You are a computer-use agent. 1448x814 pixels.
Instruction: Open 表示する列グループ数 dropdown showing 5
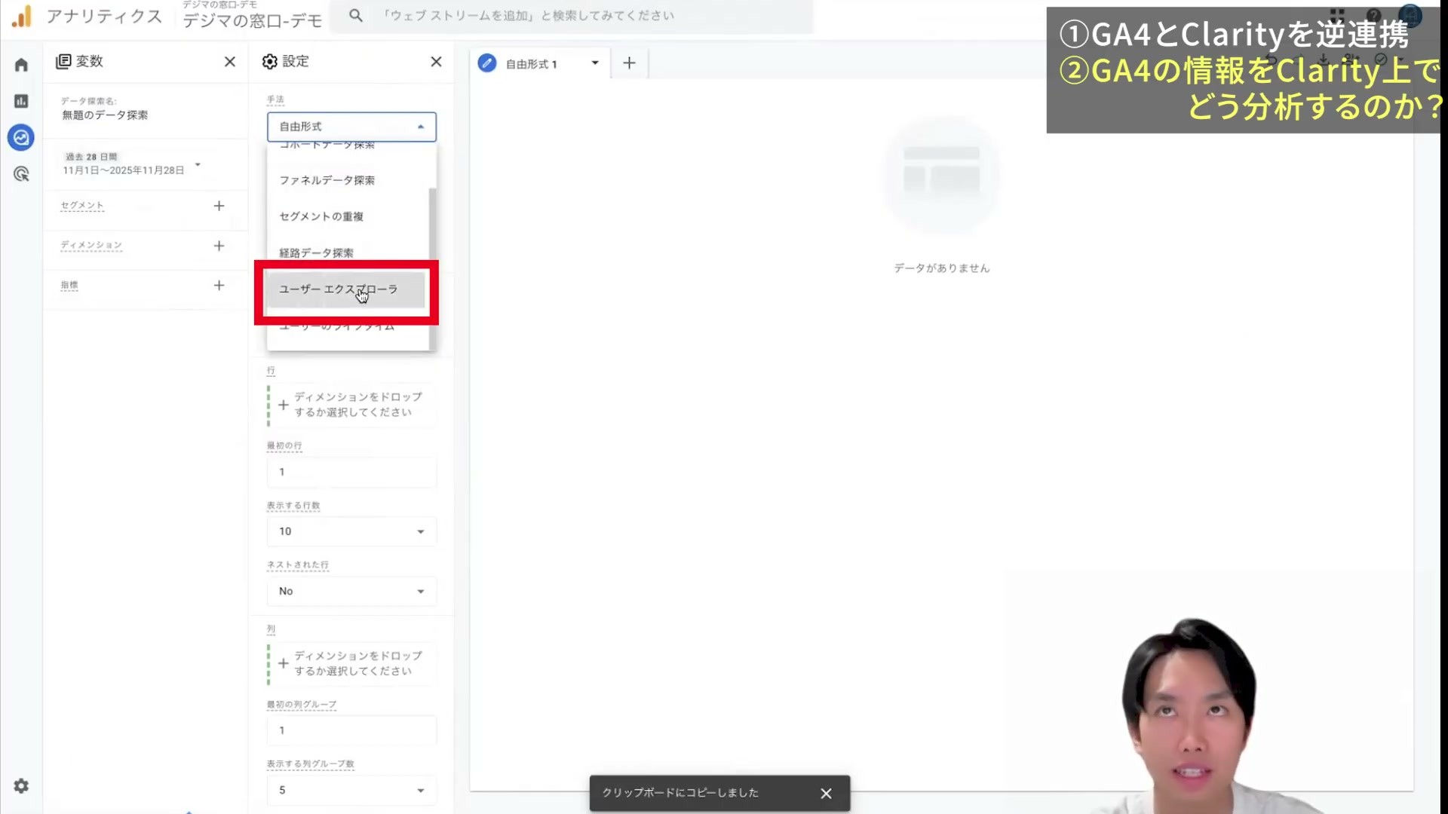coord(351,790)
